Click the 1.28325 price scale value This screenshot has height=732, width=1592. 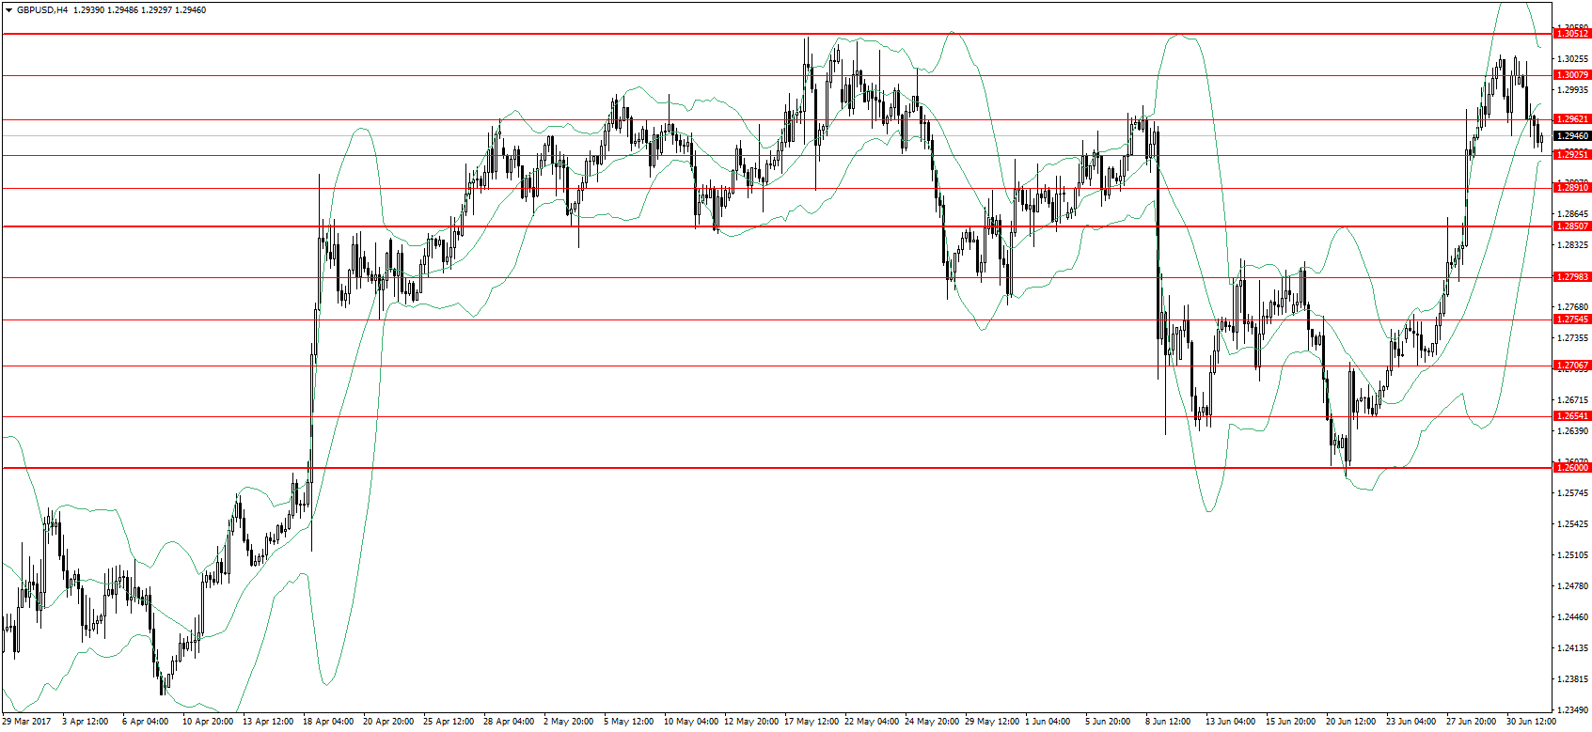pos(1573,245)
